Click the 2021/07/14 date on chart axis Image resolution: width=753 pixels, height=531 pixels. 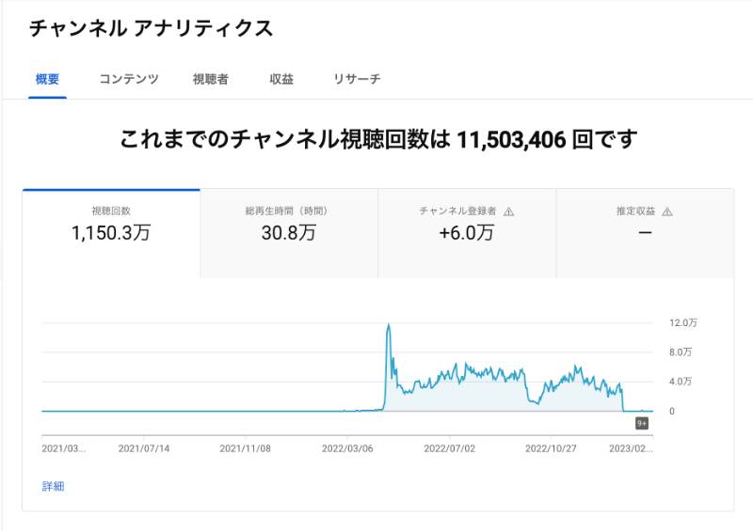(144, 448)
